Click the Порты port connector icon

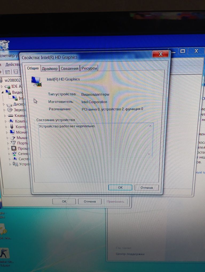(x=13, y=143)
